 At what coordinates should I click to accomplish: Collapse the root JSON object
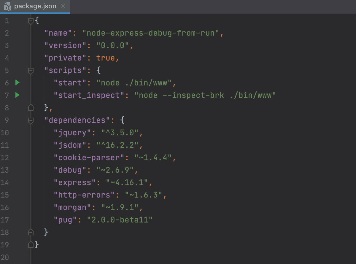31,20
